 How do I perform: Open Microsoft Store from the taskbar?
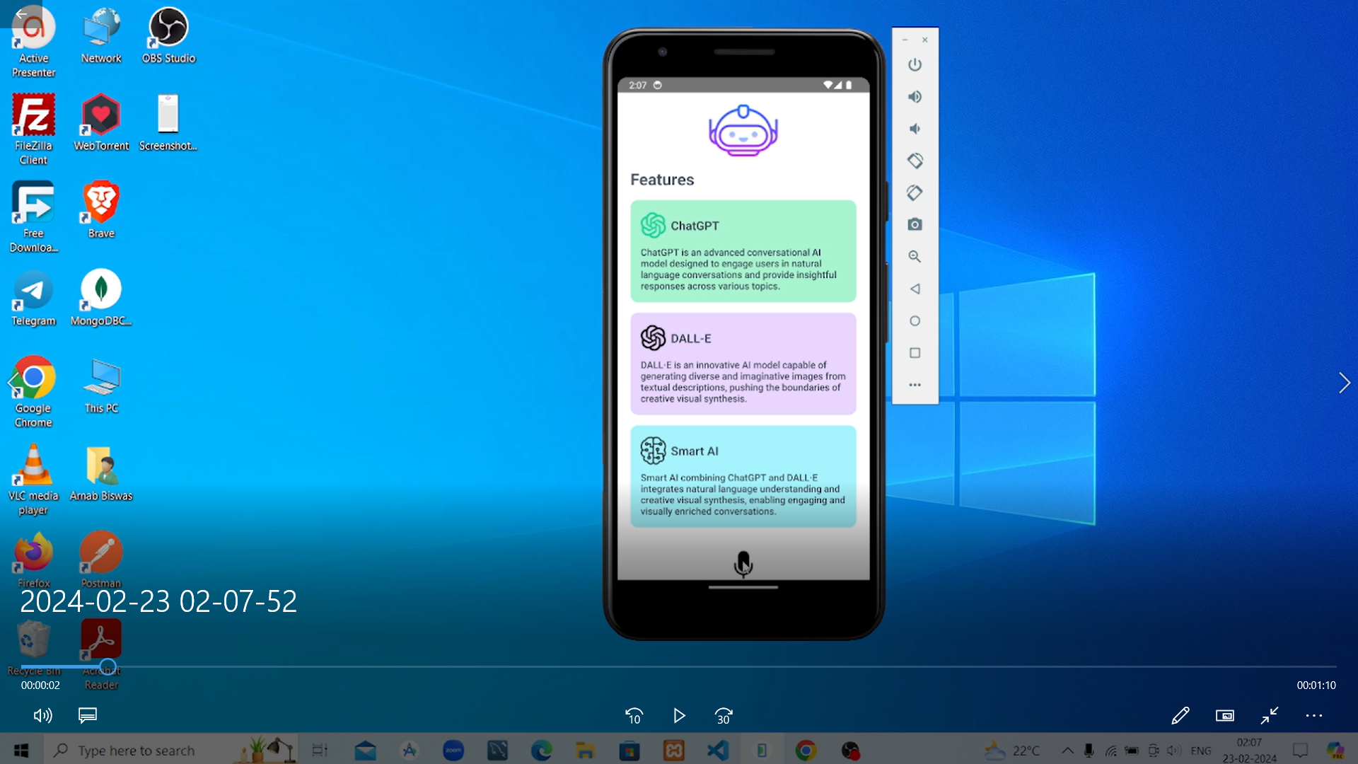(629, 750)
